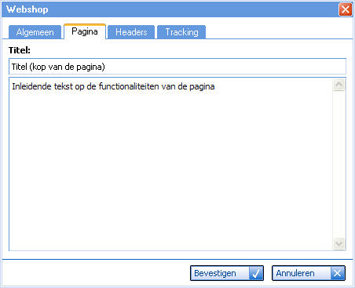This screenshot has height=288, width=355.
Task: Click the word 'Titel' inside the title field
Action: [19, 67]
